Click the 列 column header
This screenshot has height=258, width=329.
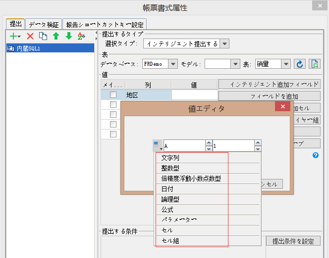point(148,85)
